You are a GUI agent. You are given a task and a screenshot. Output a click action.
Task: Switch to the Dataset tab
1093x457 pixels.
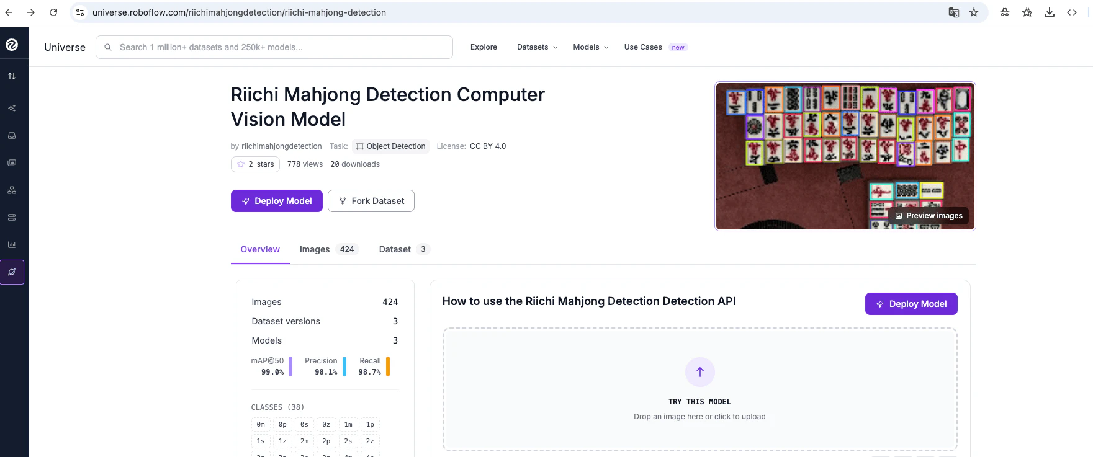coord(404,249)
